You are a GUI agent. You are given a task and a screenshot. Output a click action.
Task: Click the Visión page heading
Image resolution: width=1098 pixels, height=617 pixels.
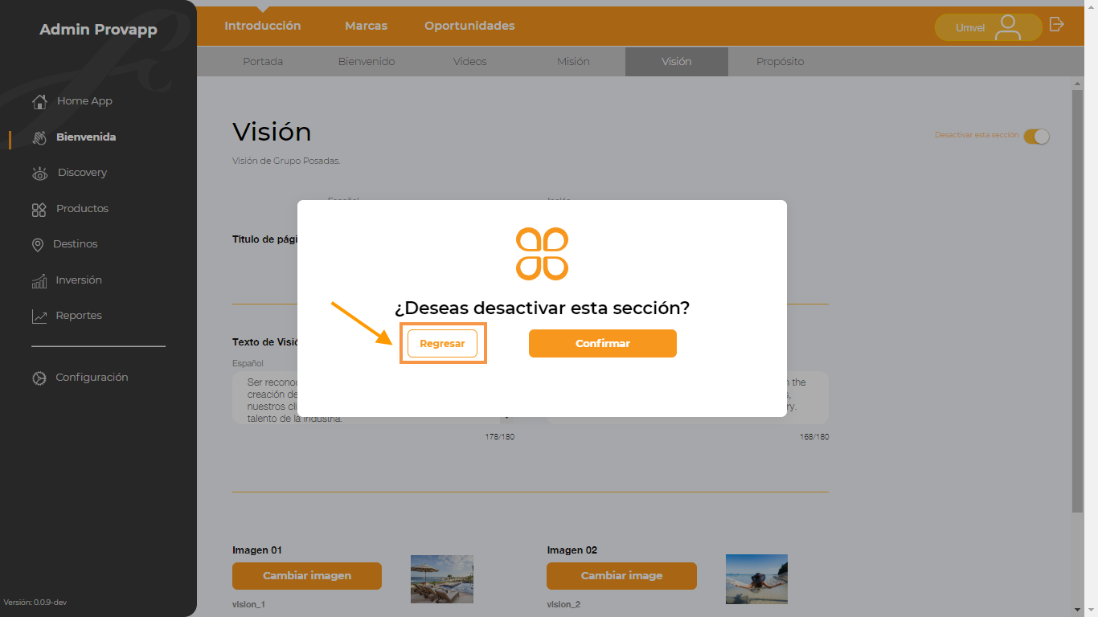272,132
